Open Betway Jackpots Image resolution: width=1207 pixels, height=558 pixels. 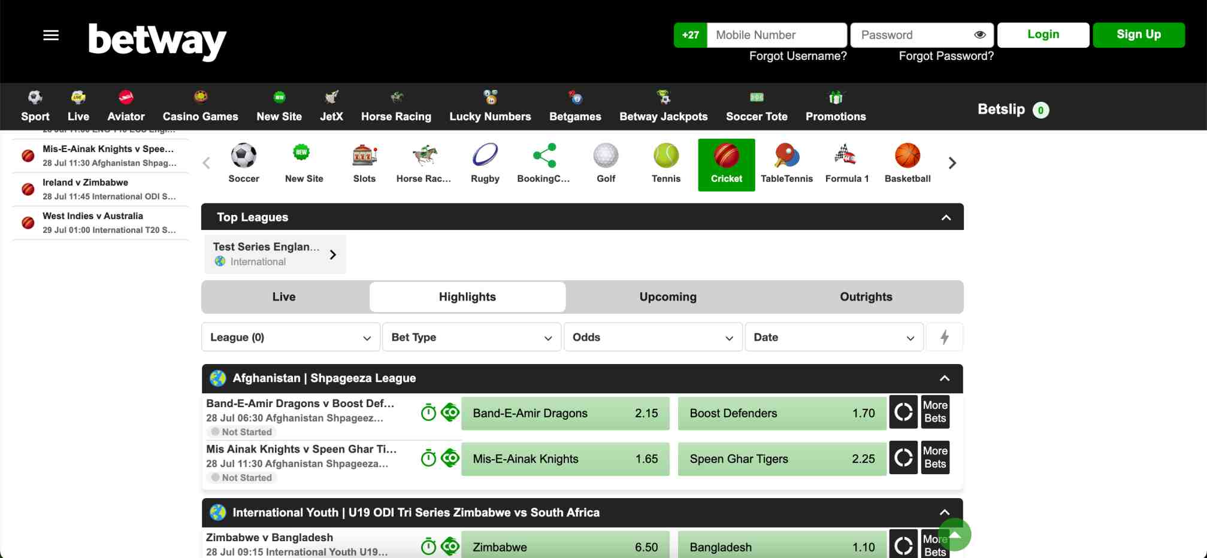point(664,106)
